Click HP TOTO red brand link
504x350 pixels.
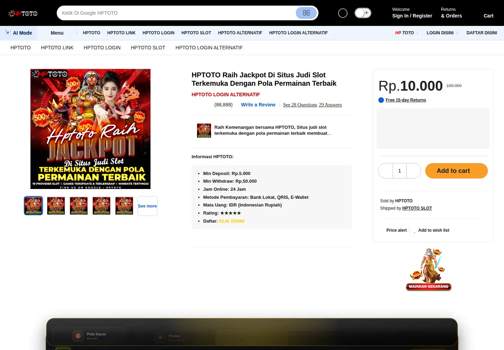(x=404, y=33)
